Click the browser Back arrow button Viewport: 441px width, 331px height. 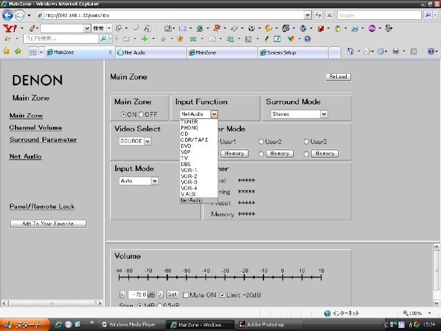pyautogui.click(x=8, y=15)
